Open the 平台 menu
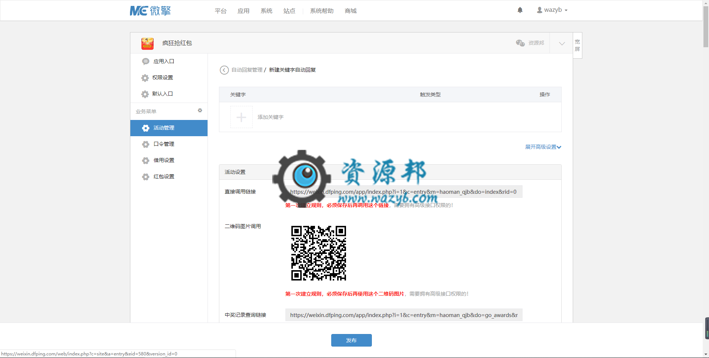Image resolution: width=709 pixels, height=358 pixels. pos(221,11)
